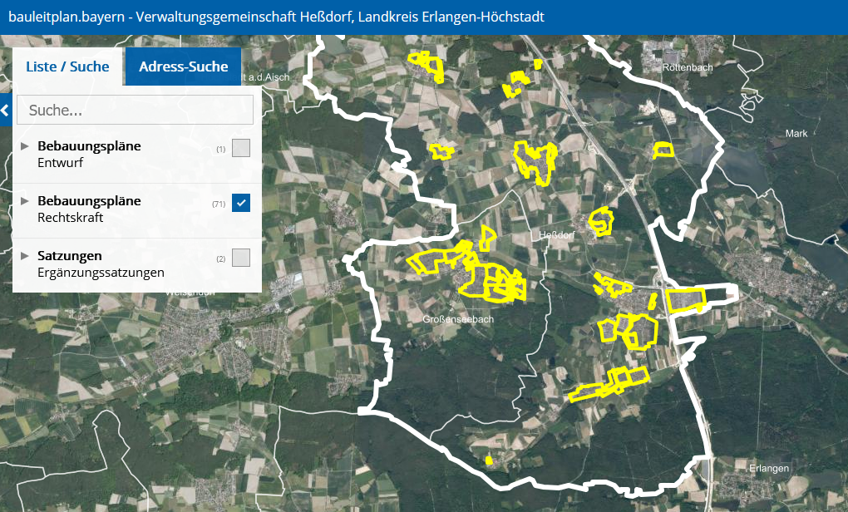Click the Großenseebach label on the map
The width and height of the screenshot is (848, 512).
click(458, 319)
